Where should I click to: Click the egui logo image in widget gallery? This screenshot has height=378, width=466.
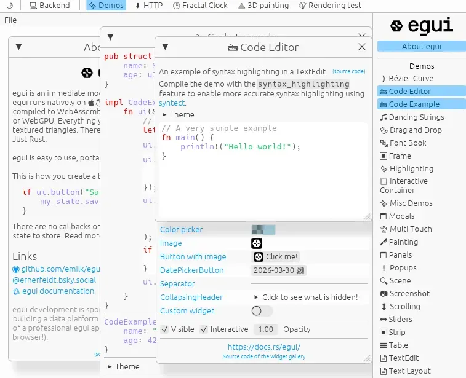pyautogui.click(x=257, y=243)
